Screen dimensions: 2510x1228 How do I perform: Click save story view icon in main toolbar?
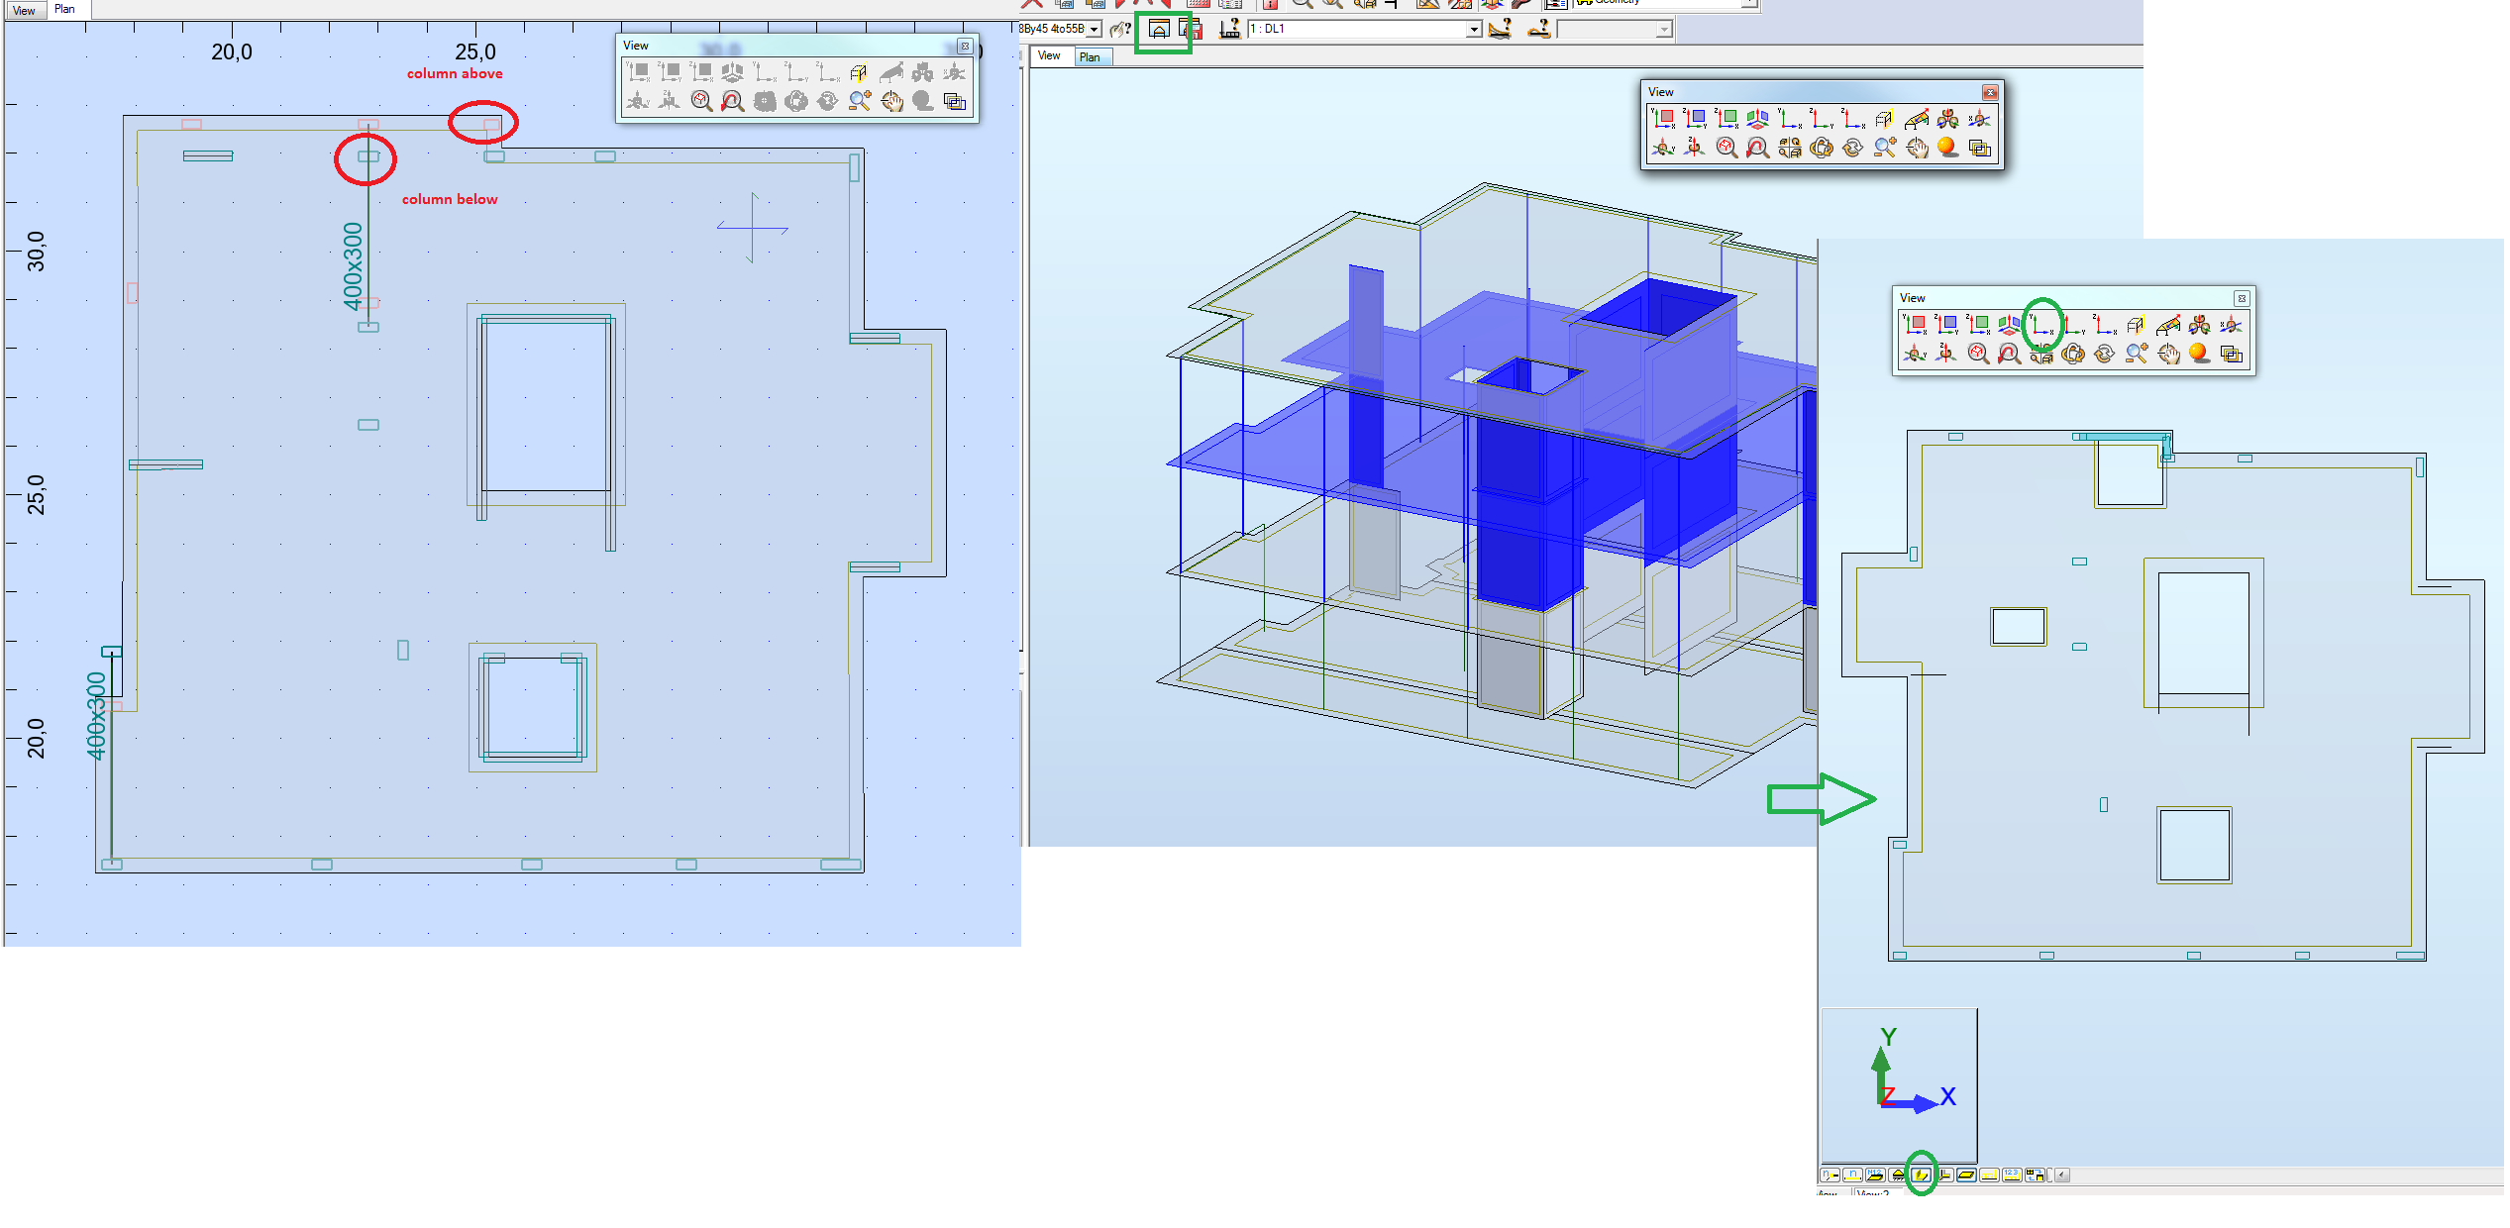pos(1191,30)
